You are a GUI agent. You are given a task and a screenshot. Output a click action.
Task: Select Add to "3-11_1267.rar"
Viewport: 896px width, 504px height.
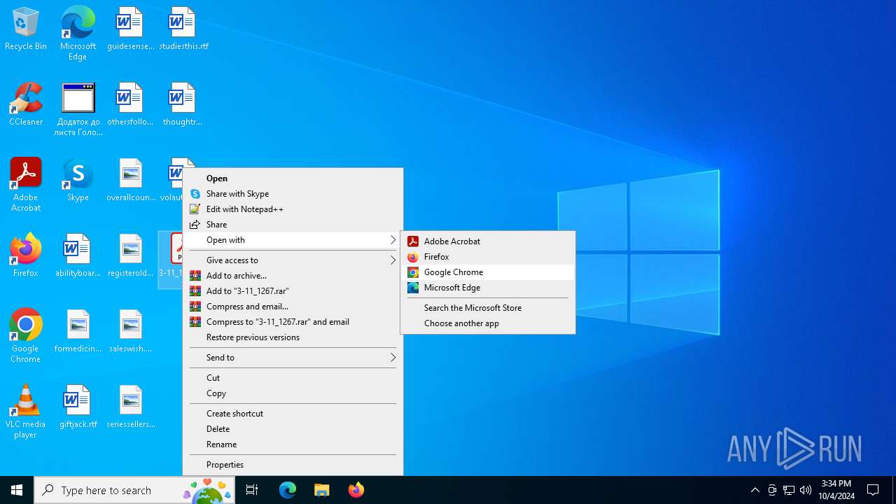293,291
